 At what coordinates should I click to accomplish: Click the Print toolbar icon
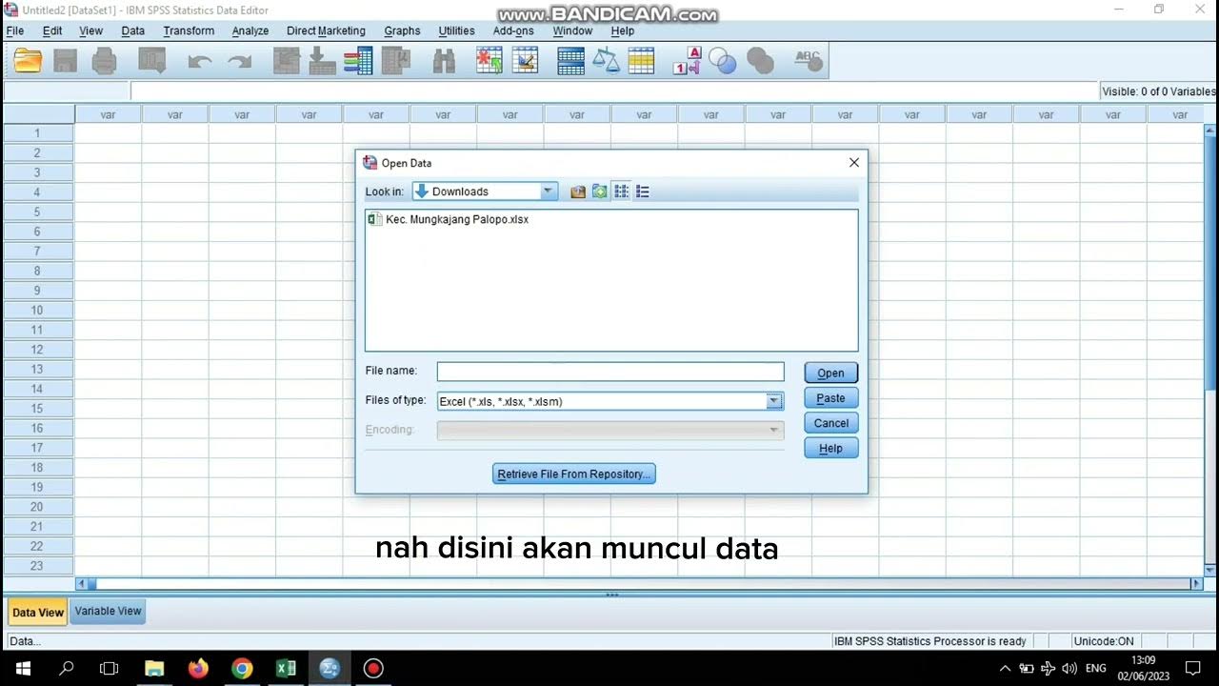(x=104, y=61)
